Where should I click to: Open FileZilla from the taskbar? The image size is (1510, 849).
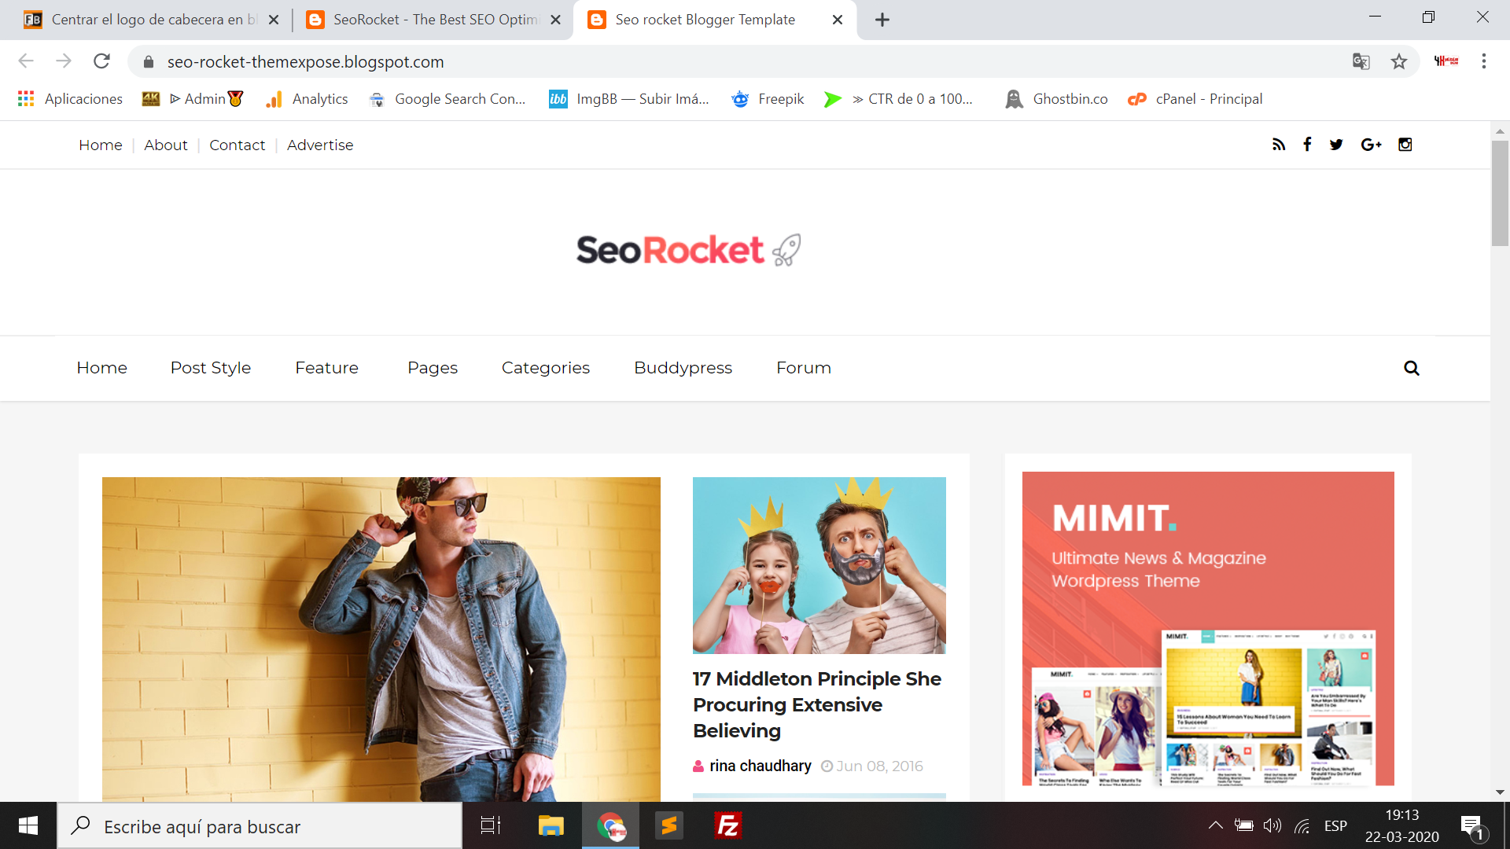728,825
